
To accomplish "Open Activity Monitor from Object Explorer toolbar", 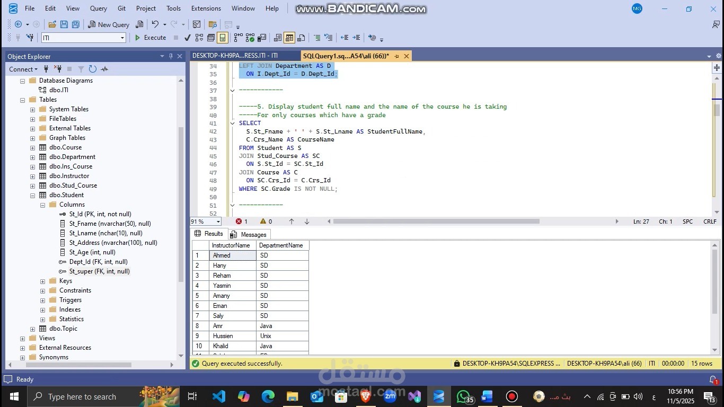I will [x=104, y=69].
